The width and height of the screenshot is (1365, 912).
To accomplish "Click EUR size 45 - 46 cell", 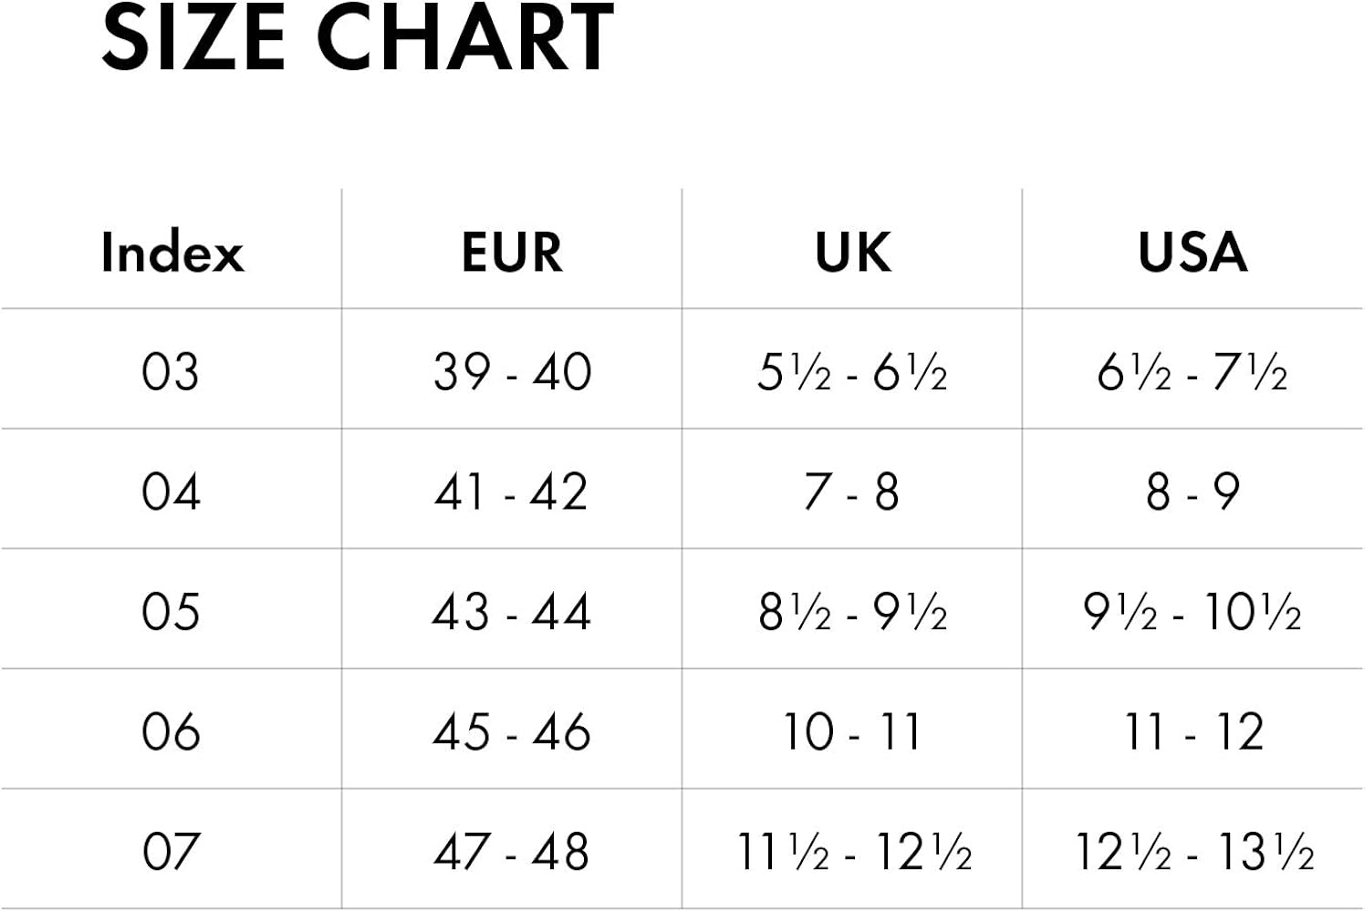I will point(512,731).
